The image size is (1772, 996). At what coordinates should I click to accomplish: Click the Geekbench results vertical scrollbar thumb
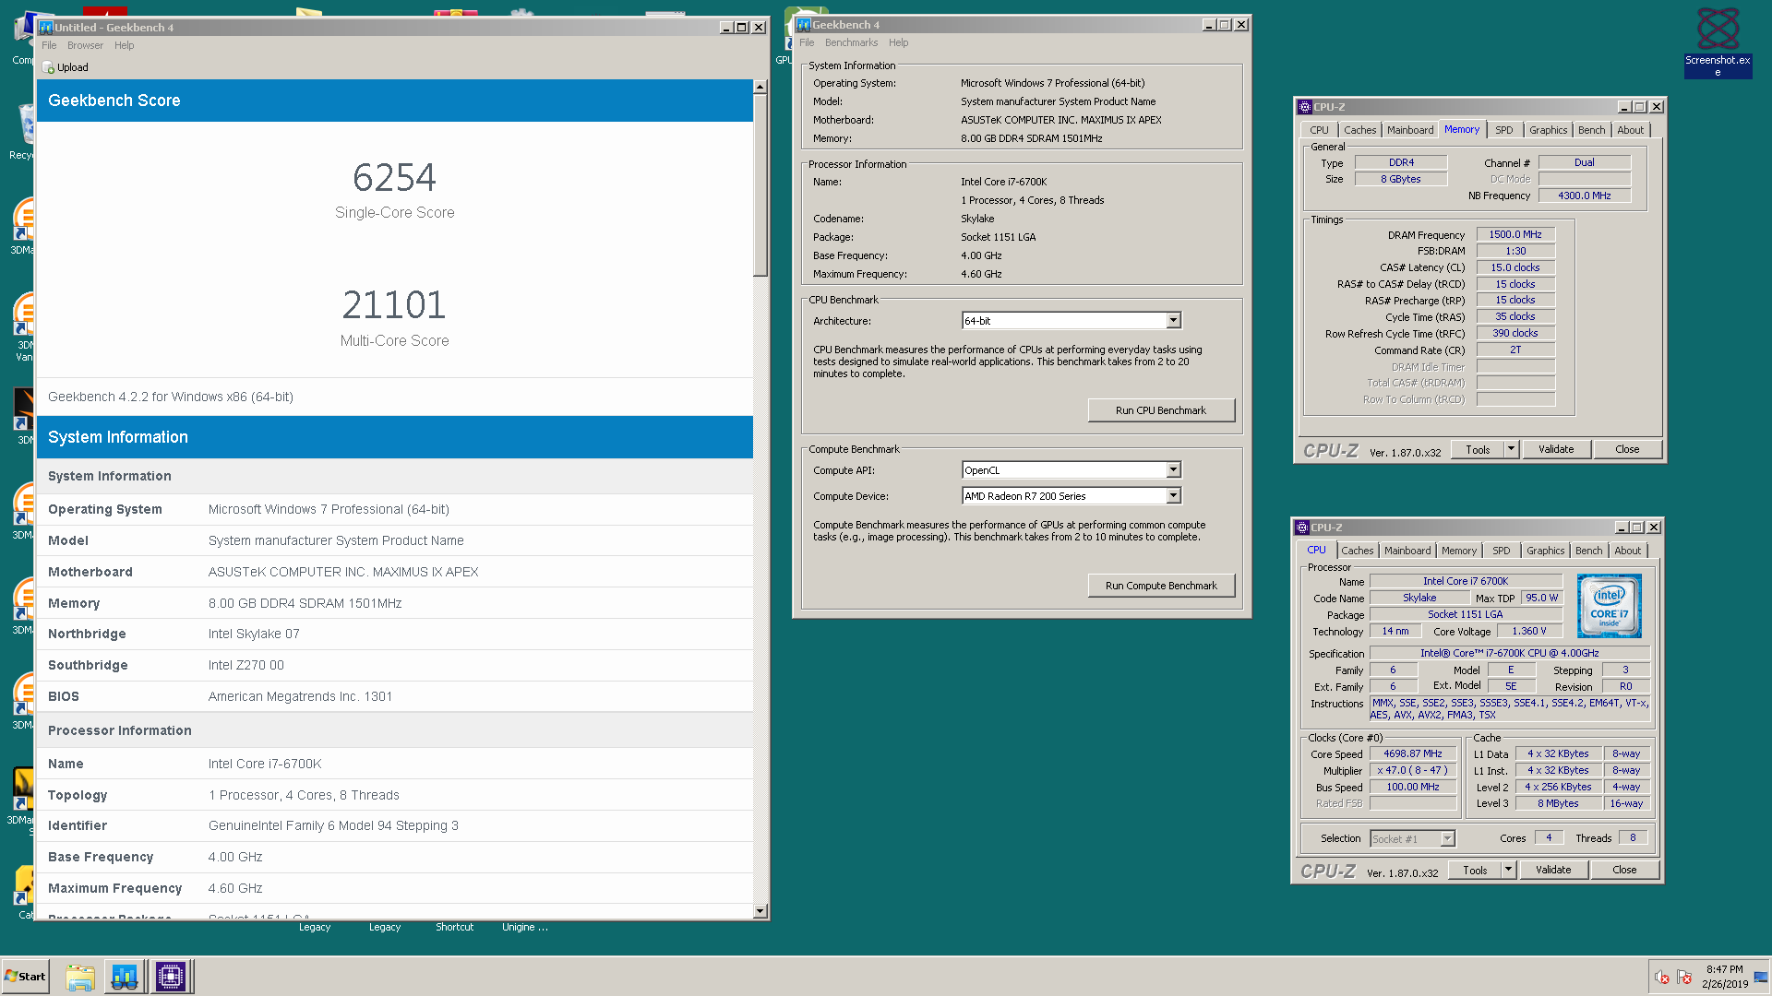(760, 184)
